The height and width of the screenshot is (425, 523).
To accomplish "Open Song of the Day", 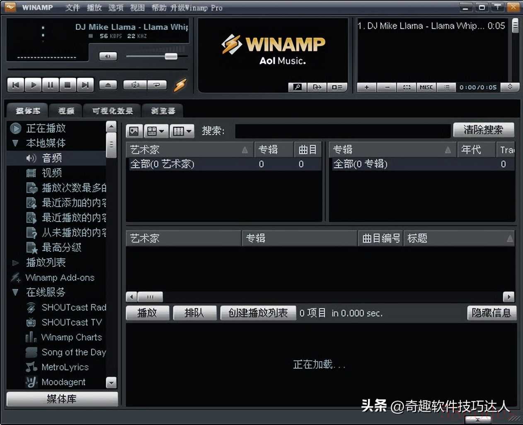I will [x=74, y=352].
